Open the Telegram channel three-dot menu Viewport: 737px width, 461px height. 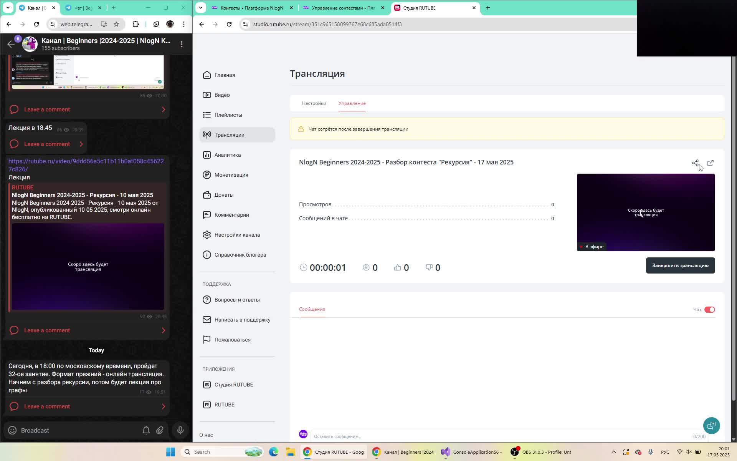tap(182, 44)
